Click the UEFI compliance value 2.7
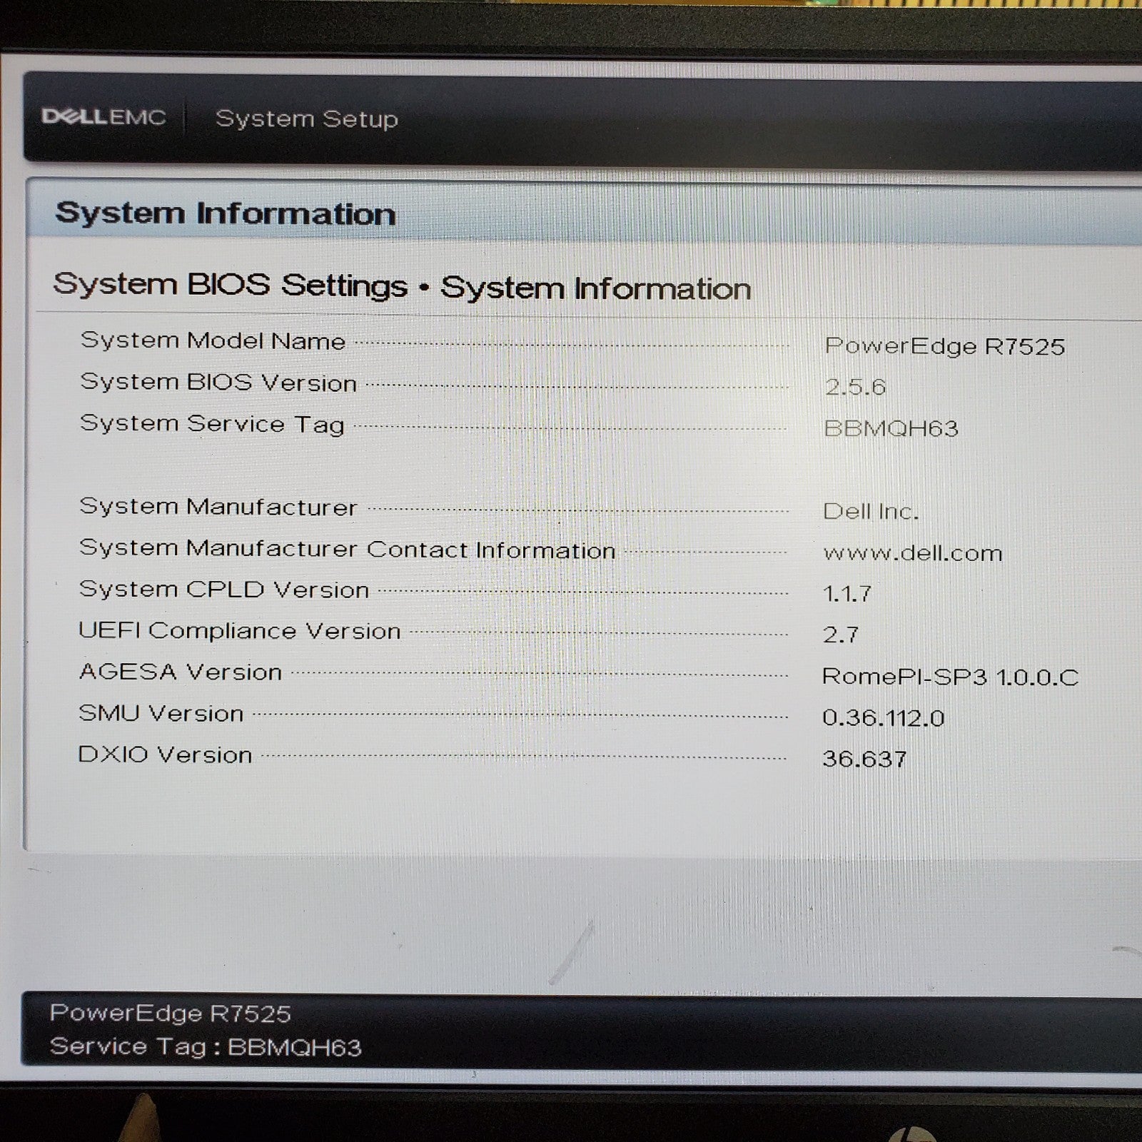 840,635
